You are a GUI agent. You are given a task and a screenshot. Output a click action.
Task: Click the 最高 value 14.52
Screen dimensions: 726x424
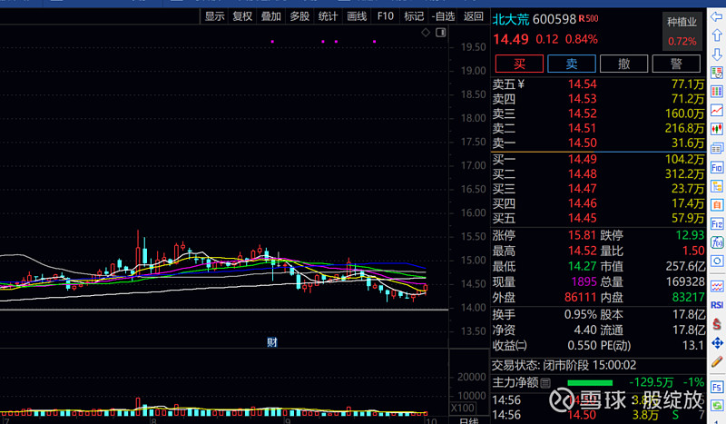click(583, 251)
